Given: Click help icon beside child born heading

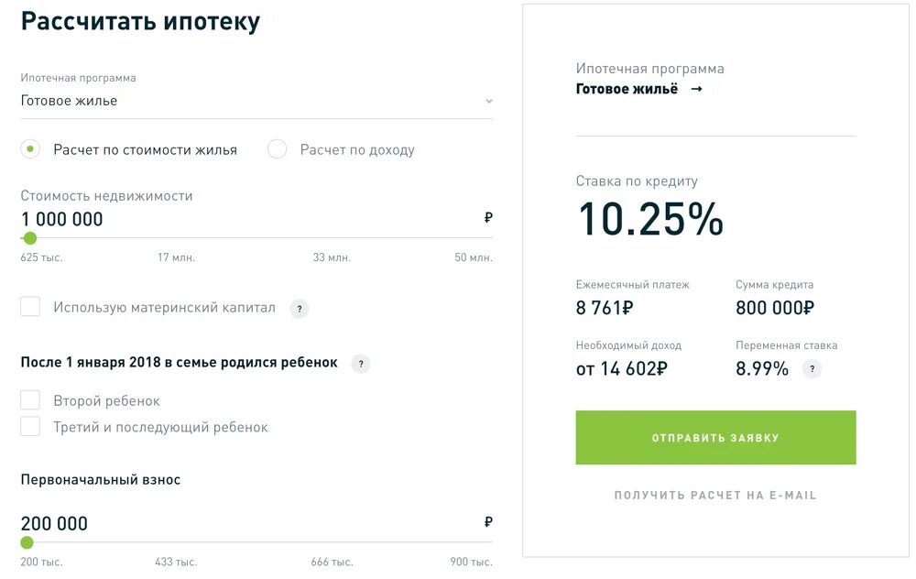Looking at the screenshot, I should pos(362,364).
